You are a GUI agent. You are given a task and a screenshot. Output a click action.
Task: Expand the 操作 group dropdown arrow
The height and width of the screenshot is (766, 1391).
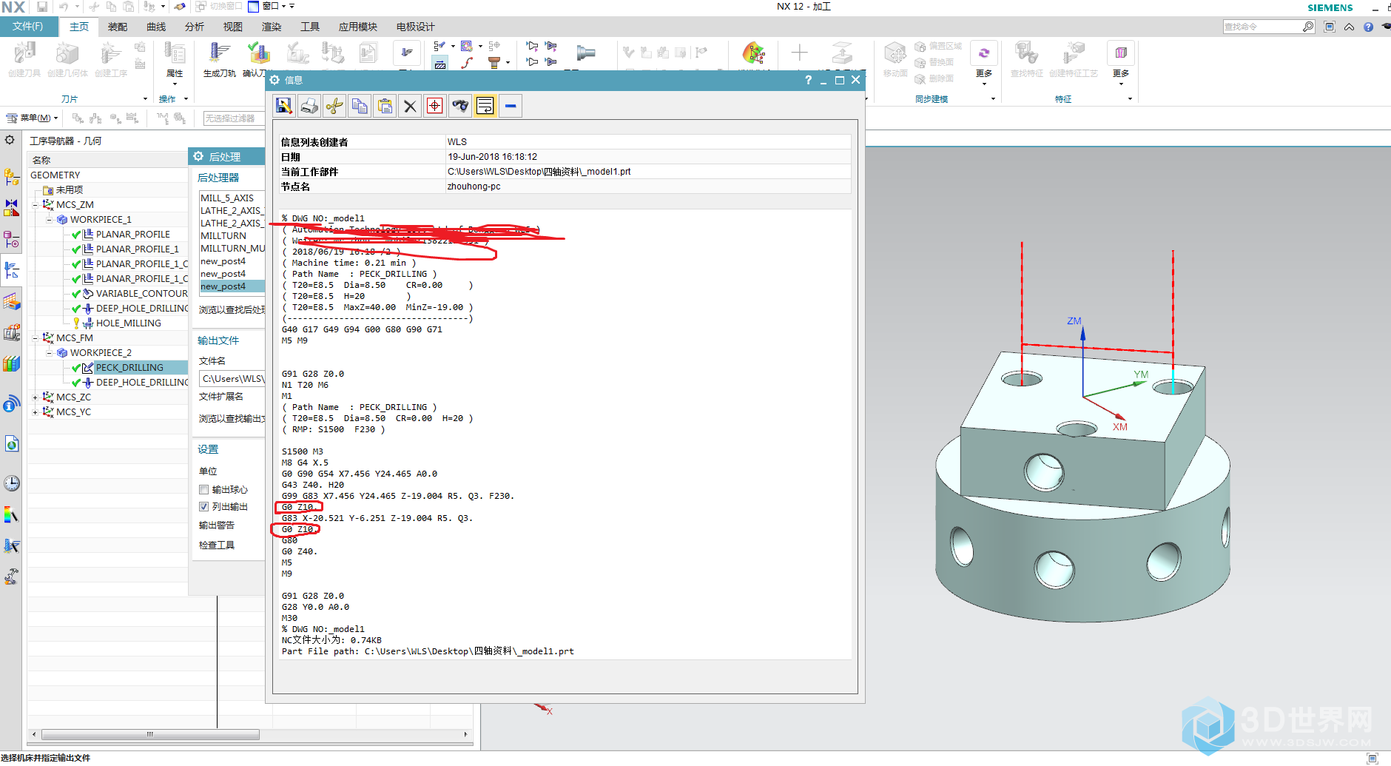(x=186, y=98)
